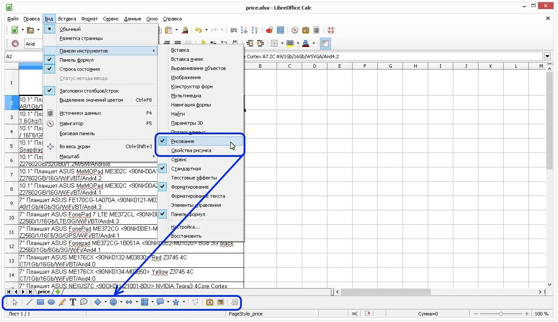Click the font color icon
Image resolution: width=558 pixels, height=322 pixels.
(306, 43)
